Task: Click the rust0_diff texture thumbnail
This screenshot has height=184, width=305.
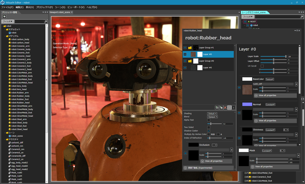Action: 247,90
